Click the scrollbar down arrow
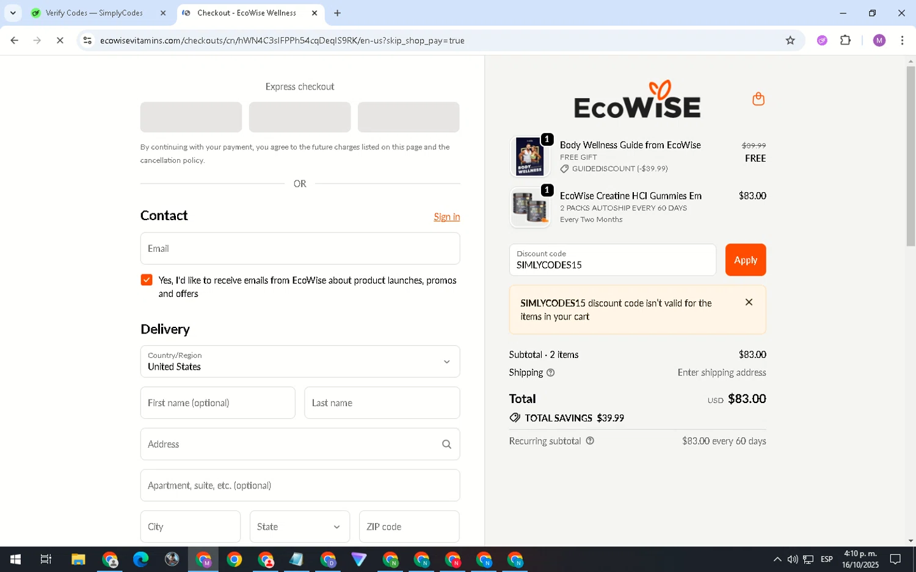The height and width of the screenshot is (572, 916). point(911,541)
